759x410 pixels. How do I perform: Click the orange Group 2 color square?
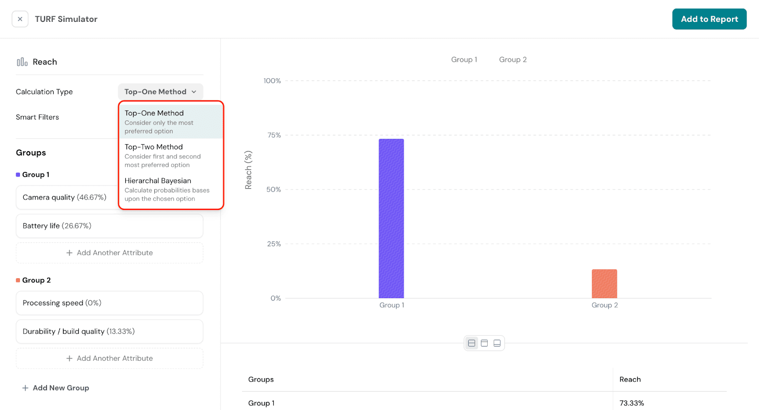[18, 281]
